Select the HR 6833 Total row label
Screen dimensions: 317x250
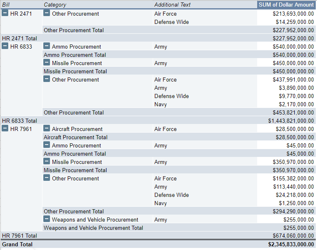(20, 121)
